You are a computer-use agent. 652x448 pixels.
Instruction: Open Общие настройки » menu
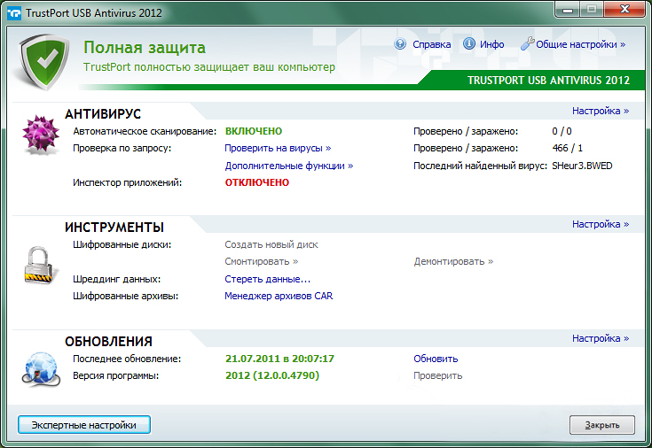[580, 44]
